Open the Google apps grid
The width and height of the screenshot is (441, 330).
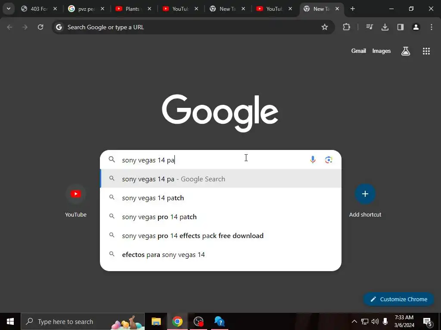point(426,51)
